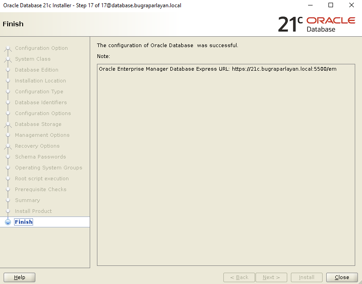The height and width of the screenshot is (284, 362).
Task: Click the Configuration Option step node icon
Action: tap(8, 48)
